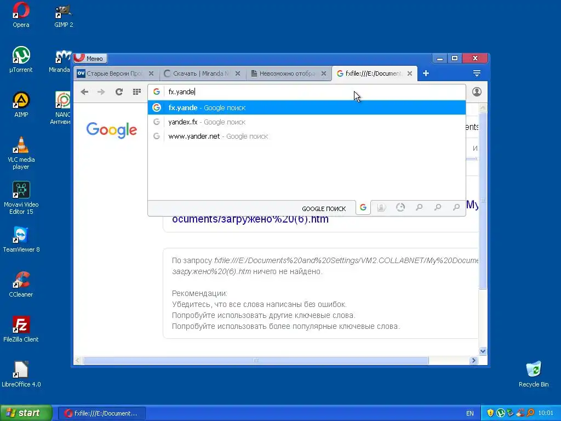
Task: Click the EN language indicator
Action: 470,413
